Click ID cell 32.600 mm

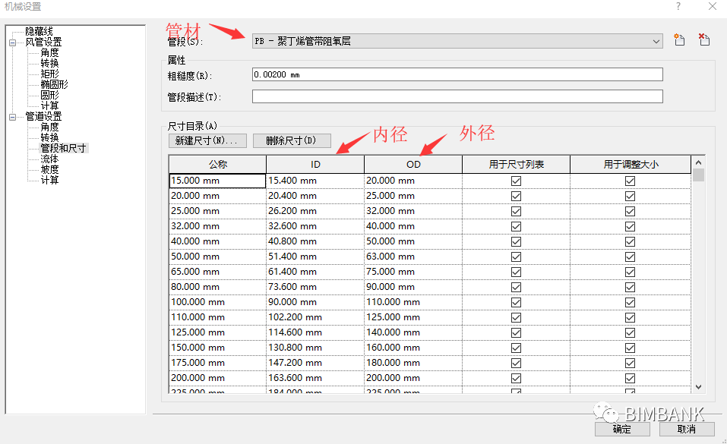click(315, 226)
